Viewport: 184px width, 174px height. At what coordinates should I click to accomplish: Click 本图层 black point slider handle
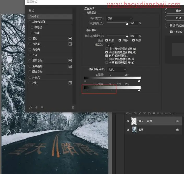[x=85, y=81]
